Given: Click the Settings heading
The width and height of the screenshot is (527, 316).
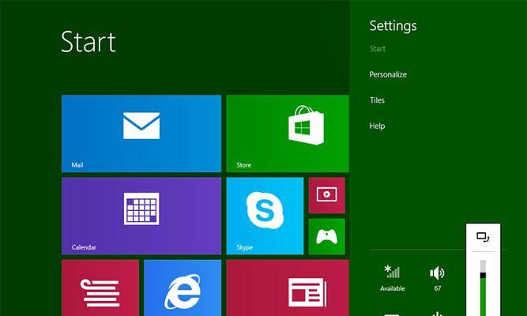Looking at the screenshot, I should click(393, 26).
